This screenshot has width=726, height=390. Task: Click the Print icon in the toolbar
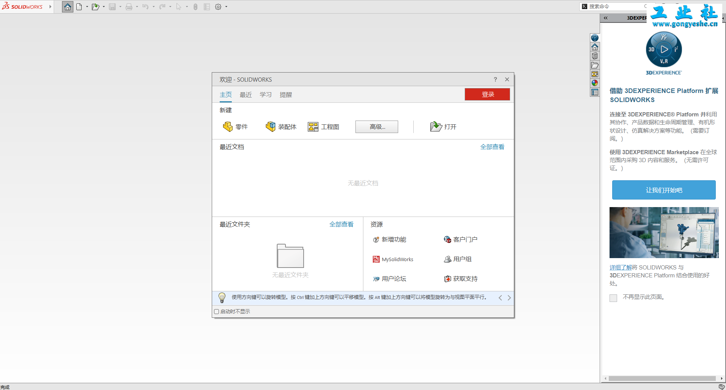pyautogui.click(x=129, y=7)
